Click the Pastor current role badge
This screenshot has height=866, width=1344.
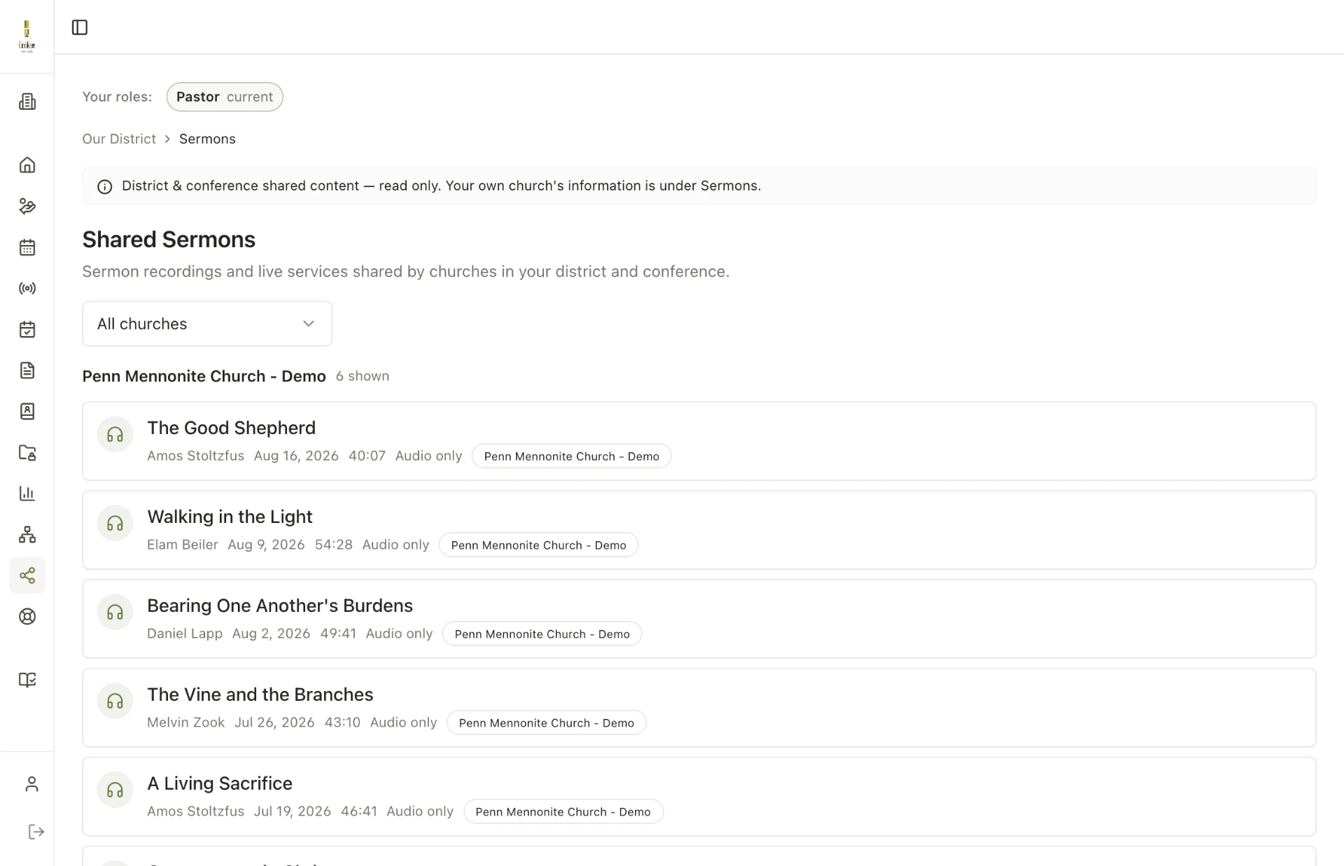click(225, 97)
